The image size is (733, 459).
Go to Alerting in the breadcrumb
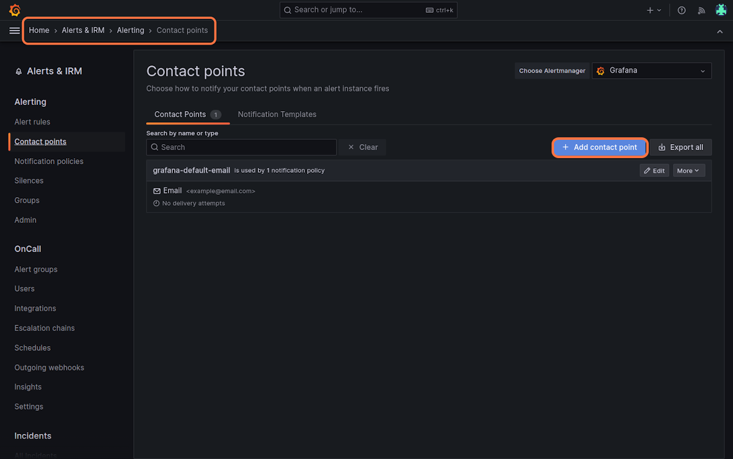click(131, 31)
